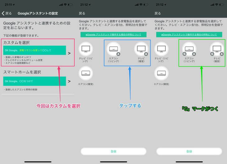This screenshot has width=227, height=164.
Task: Tap the Wi-Fi icon on the middle screen status bar
Action: (141, 5)
